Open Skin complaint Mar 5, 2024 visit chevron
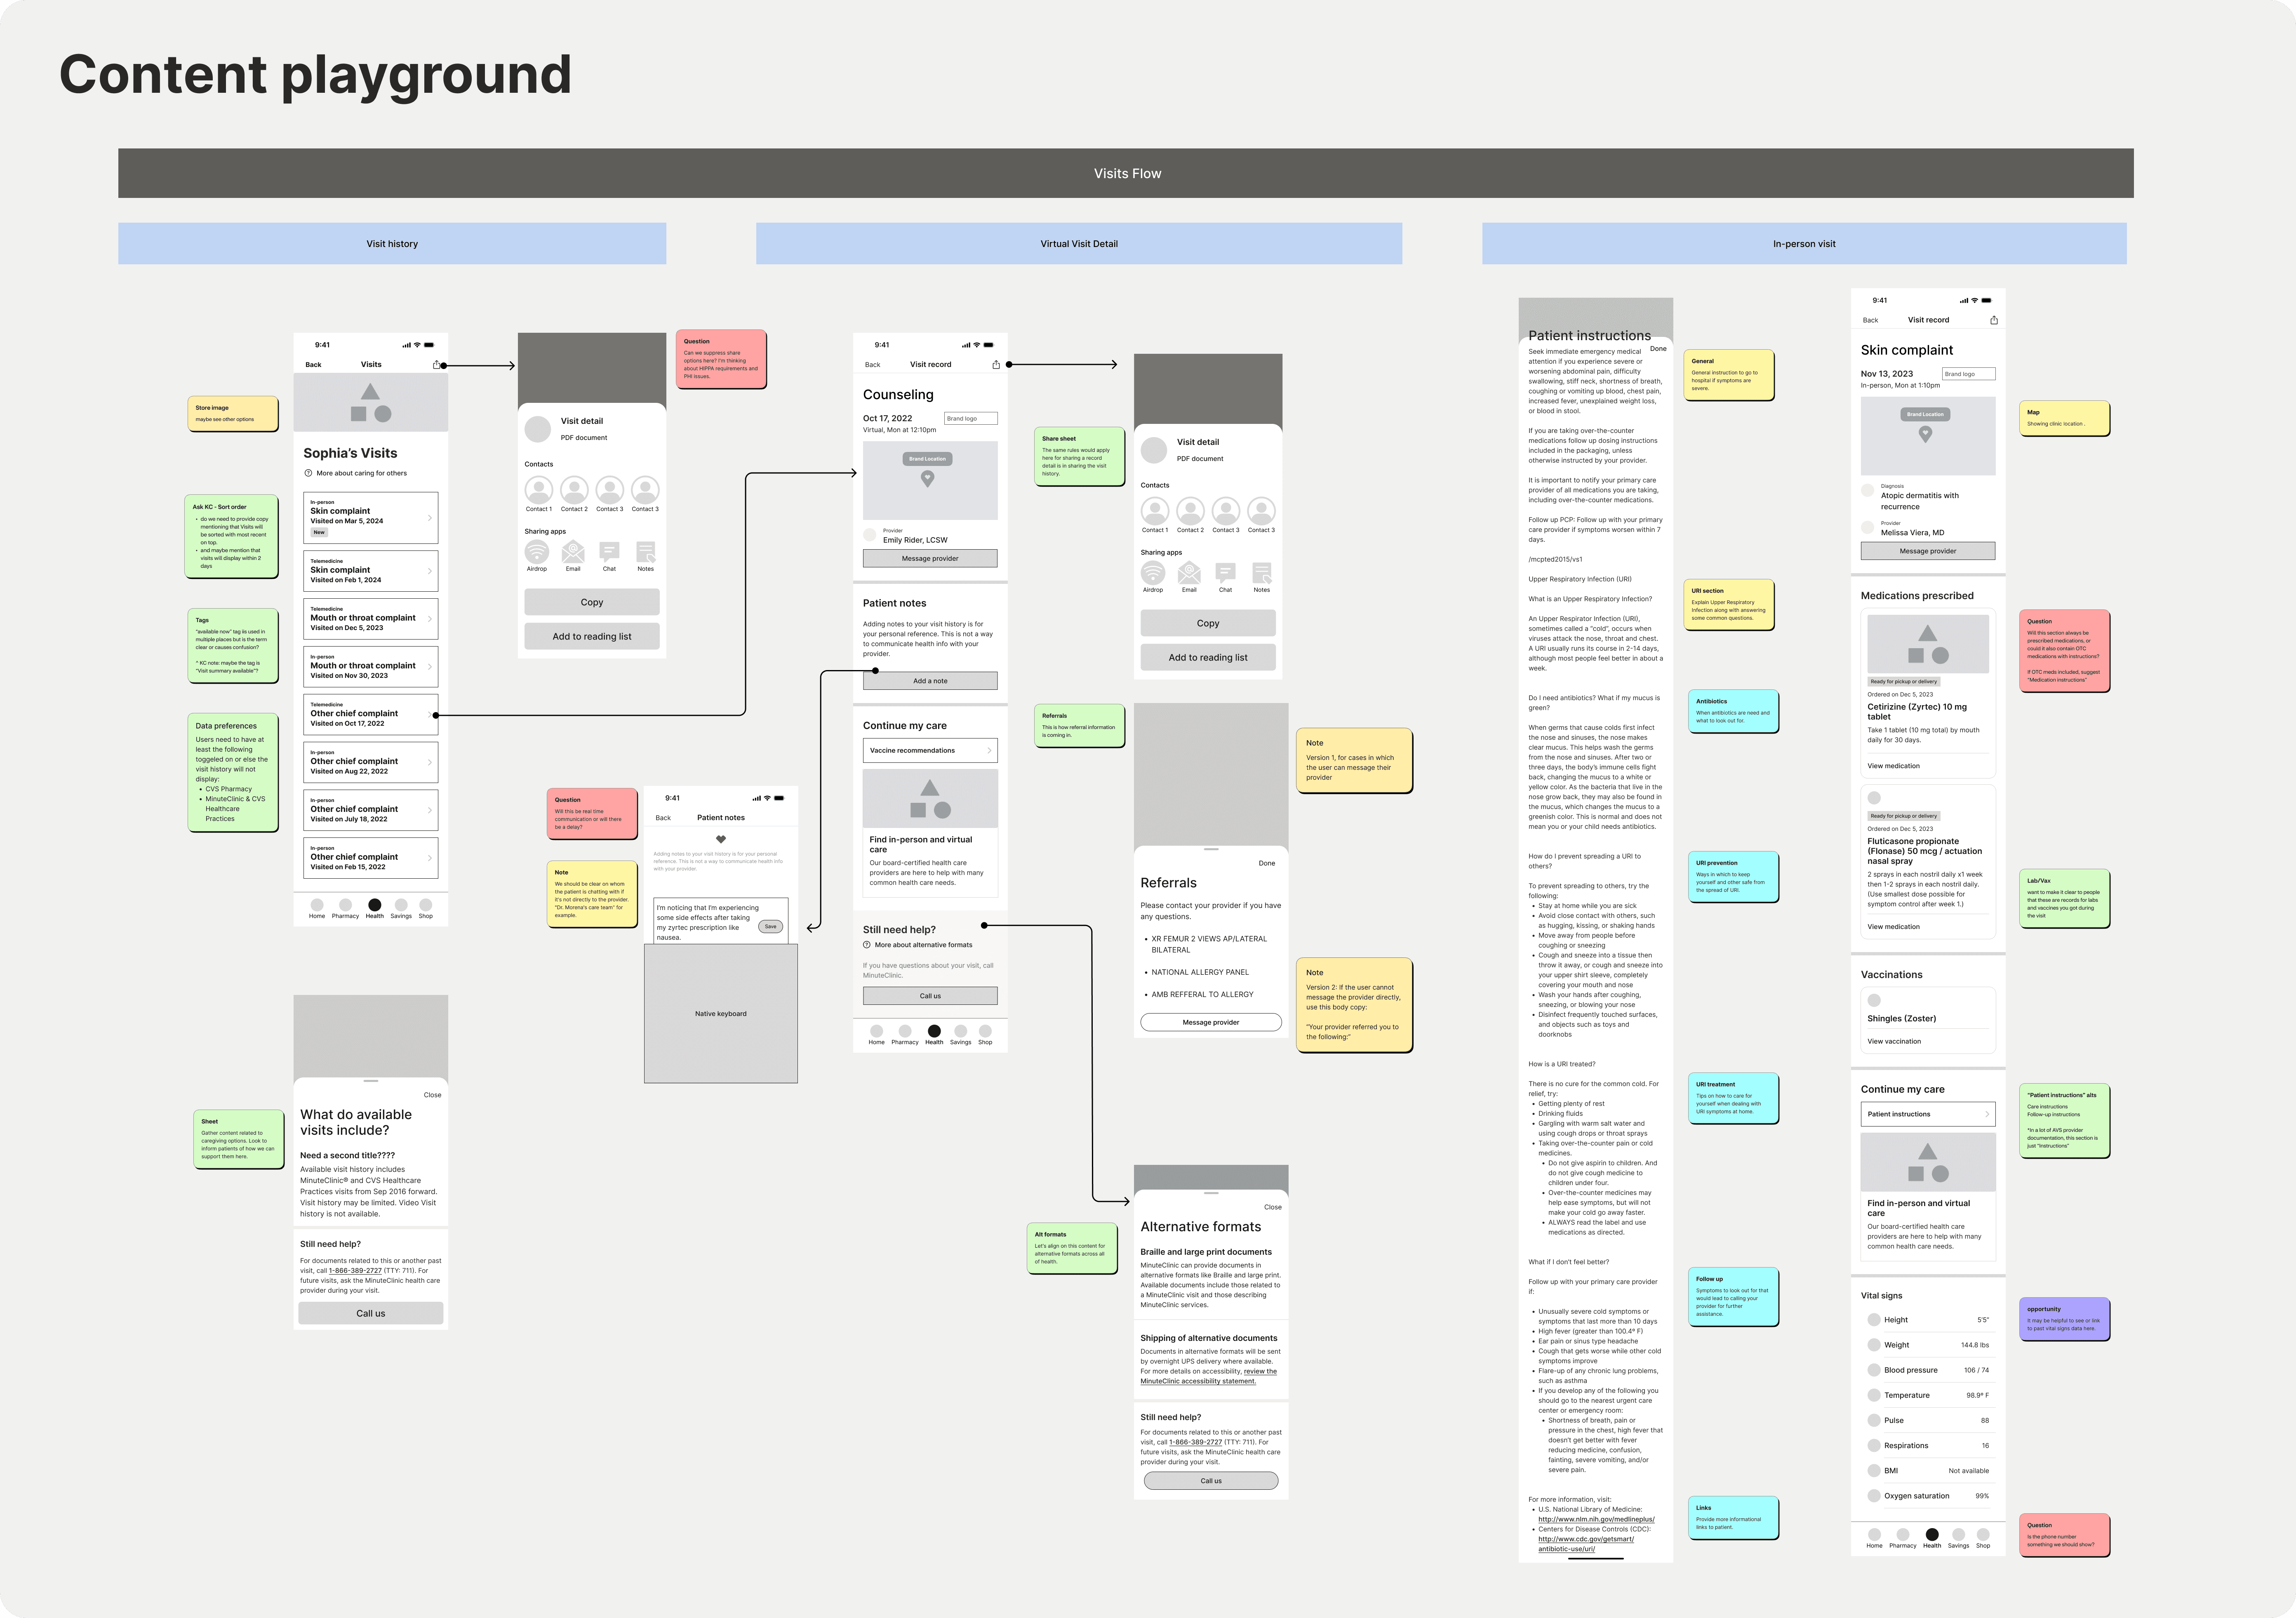Screen dimensions: 2296x1618 click(x=430, y=518)
